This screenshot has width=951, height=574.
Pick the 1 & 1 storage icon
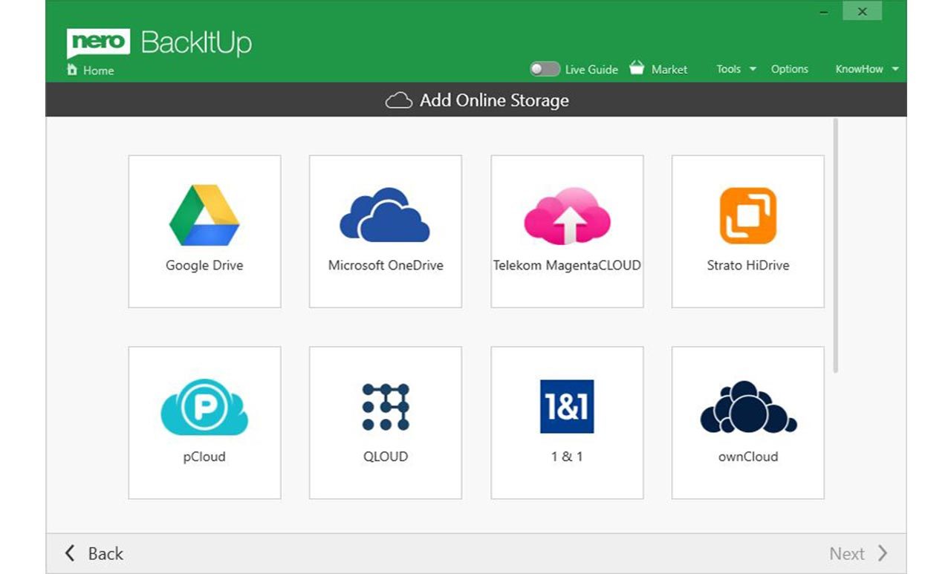click(x=567, y=407)
